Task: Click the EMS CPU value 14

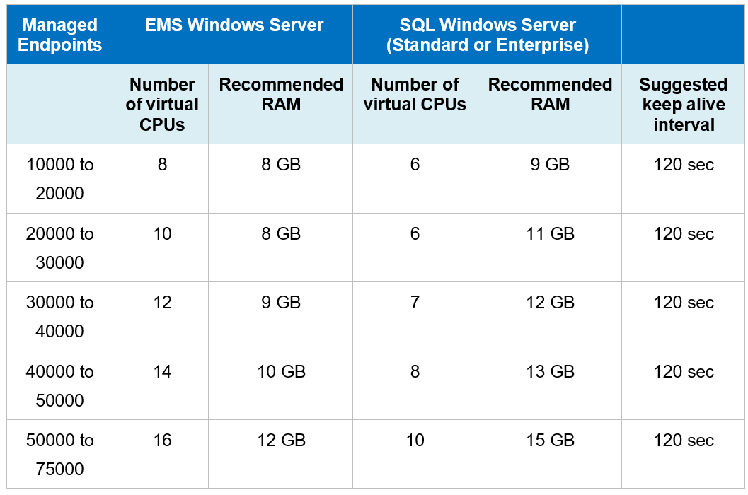Action: pyautogui.click(x=162, y=372)
